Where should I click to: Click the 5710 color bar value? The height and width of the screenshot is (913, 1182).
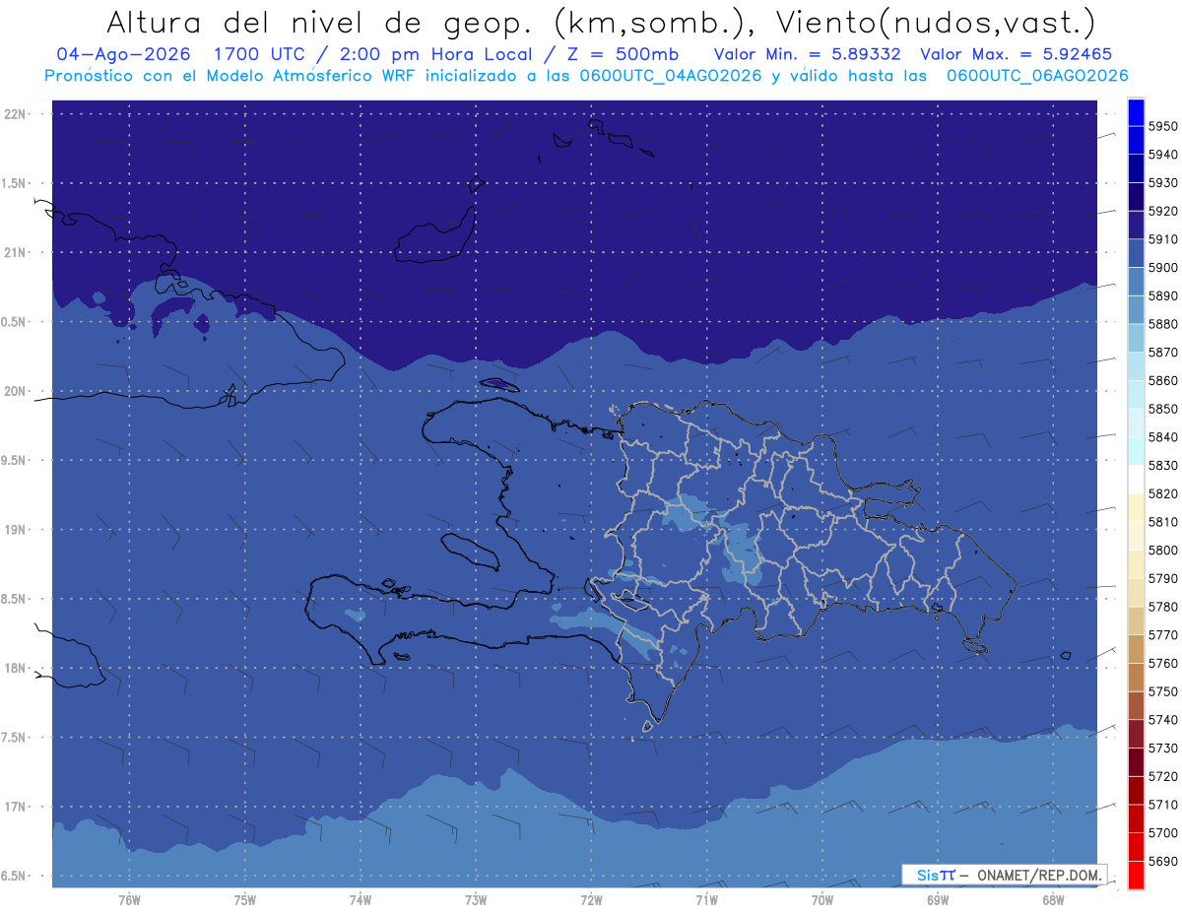pyautogui.click(x=1162, y=805)
